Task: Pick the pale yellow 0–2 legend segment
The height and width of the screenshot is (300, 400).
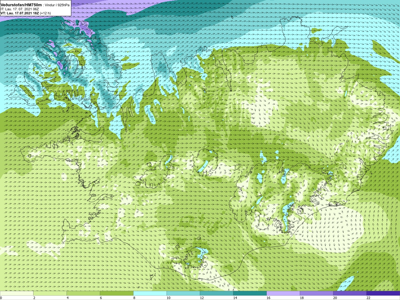Action: click(17, 293)
